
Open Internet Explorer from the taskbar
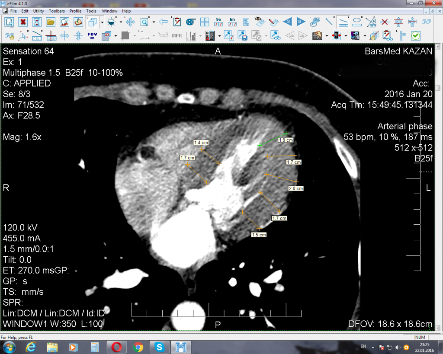31,347
